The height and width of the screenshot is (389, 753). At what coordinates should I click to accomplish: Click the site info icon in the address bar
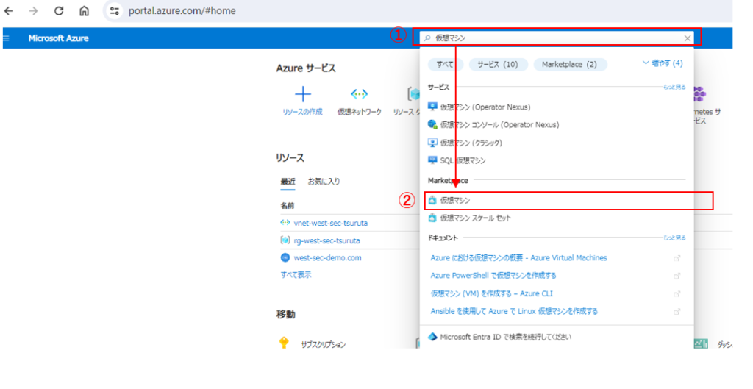click(x=114, y=10)
